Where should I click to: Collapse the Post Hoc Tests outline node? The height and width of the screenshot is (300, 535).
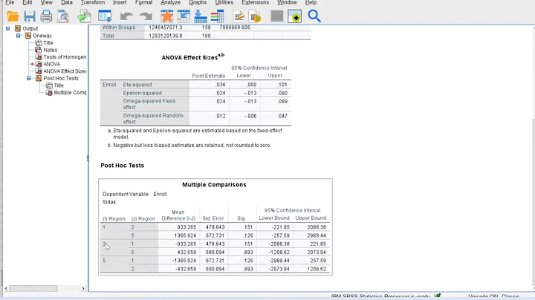pyautogui.click(x=29, y=79)
